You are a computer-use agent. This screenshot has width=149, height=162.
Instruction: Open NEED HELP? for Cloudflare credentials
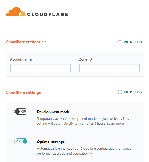coord(133,42)
